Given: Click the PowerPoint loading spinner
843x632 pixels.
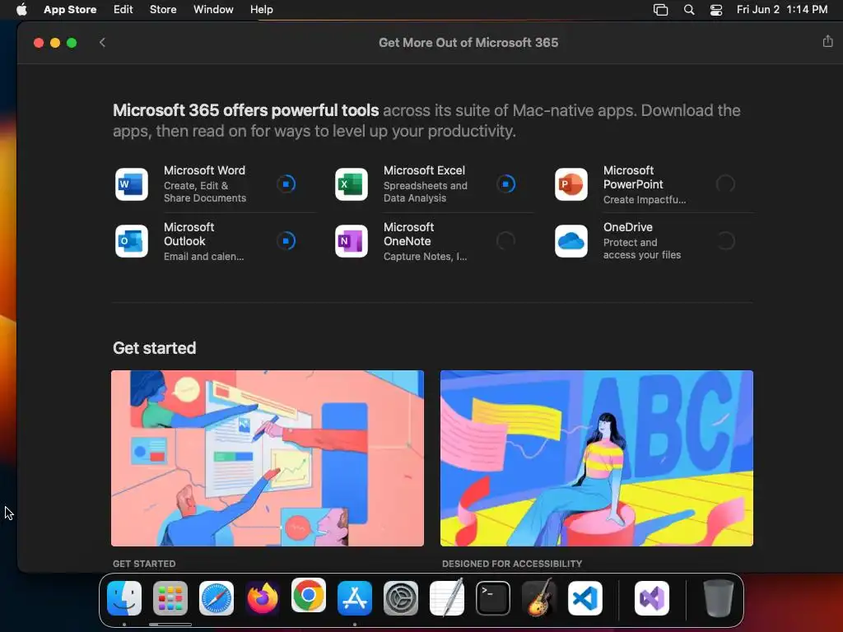Looking at the screenshot, I should point(725,184).
